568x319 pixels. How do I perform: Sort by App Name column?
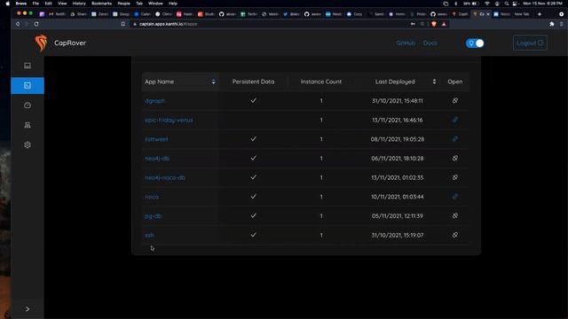(180, 82)
